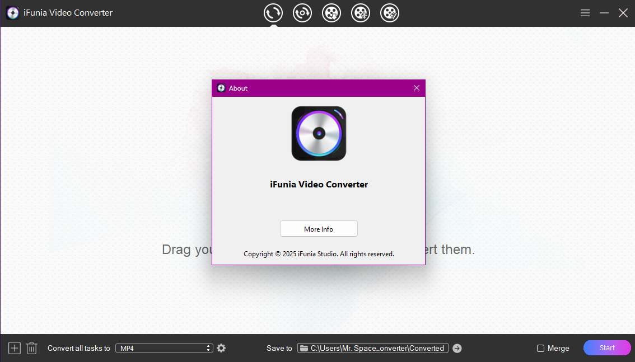The image size is (635, 362).
Task: Close the iFunia Video Converter main window
Action: click(x=623, y=13)
